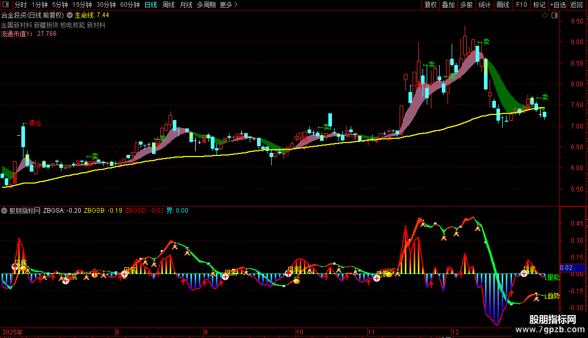Click the 合金投资(日线.前复权) title text
The width and height of the screenshot is (588, 338).
coord(33,16)
